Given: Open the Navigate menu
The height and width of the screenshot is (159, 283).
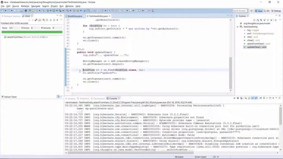Looking at the screenshot, I should [36, 6].
